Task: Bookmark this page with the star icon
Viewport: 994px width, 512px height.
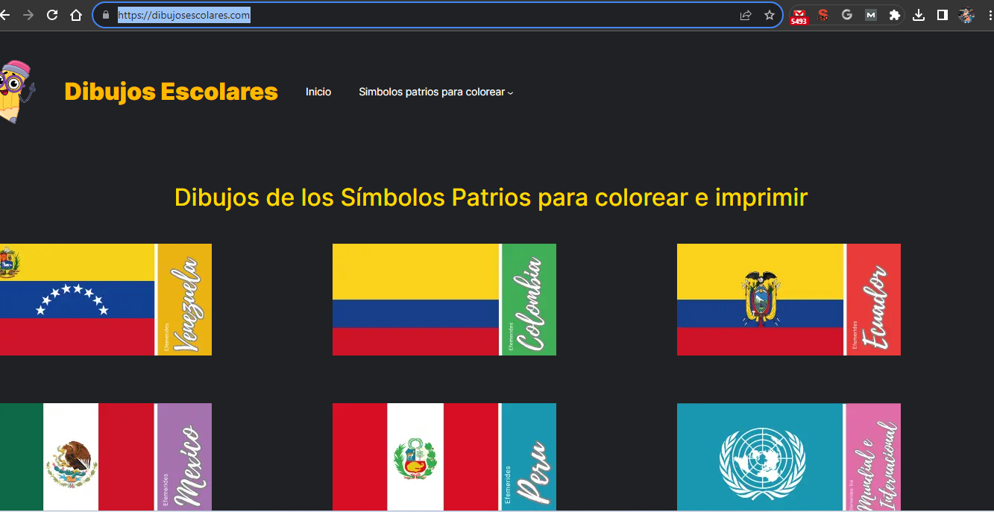Action: pyautogui.click(x=770, y=15)
